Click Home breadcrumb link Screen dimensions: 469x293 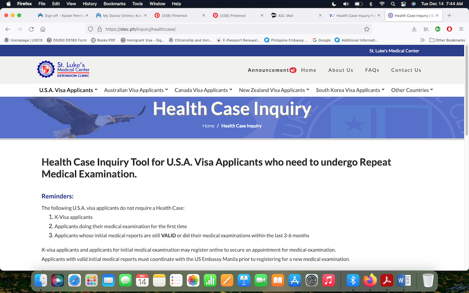208,126
